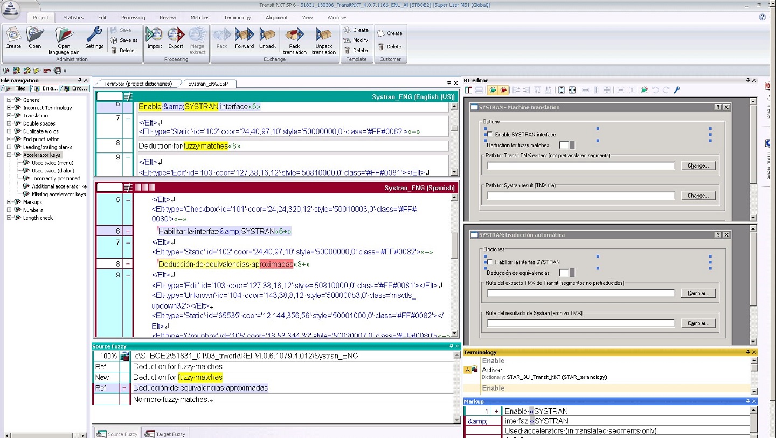This screenshot has width=776, height=438.
Task: Open the Alignment ribbon tab
Action: pos(276,17)
